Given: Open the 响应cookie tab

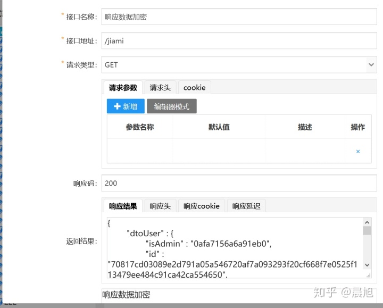Looking at the screenshot, I should tap(202, 206).
